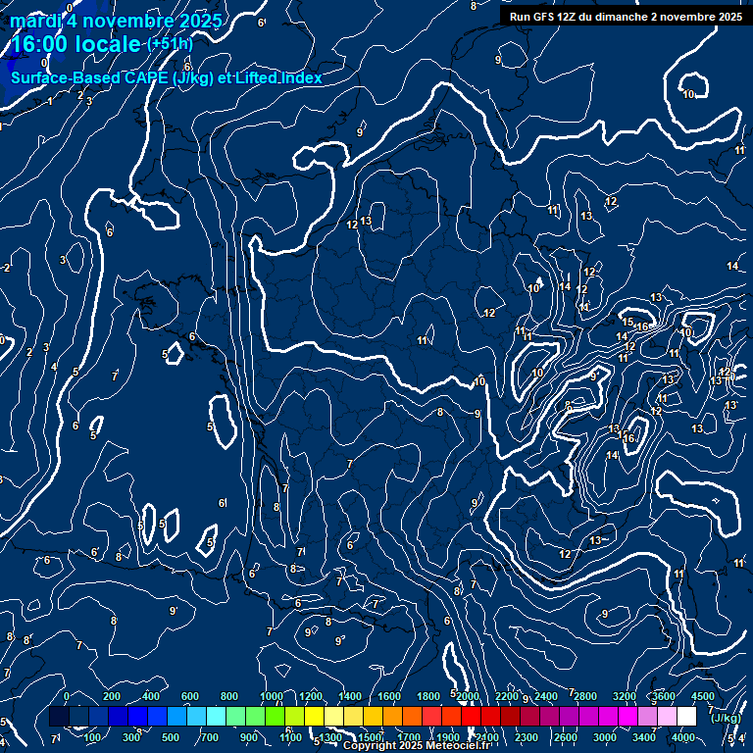The width and height of the screenshot is (753, 753).
Task: Select "Surface-Based CAPE (J/kg) et Lifted Index" subtitle
Action: 166,78
